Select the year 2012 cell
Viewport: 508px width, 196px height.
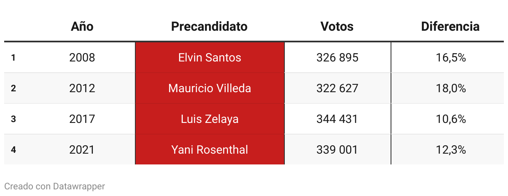pyautogui.click(x=82, y=88)
